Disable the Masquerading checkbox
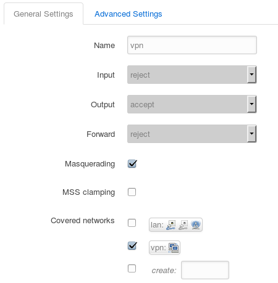 click(x=132, y=164)
